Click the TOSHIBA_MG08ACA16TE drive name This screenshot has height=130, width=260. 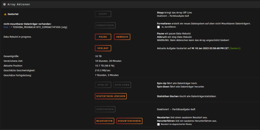tap(40, 27)
